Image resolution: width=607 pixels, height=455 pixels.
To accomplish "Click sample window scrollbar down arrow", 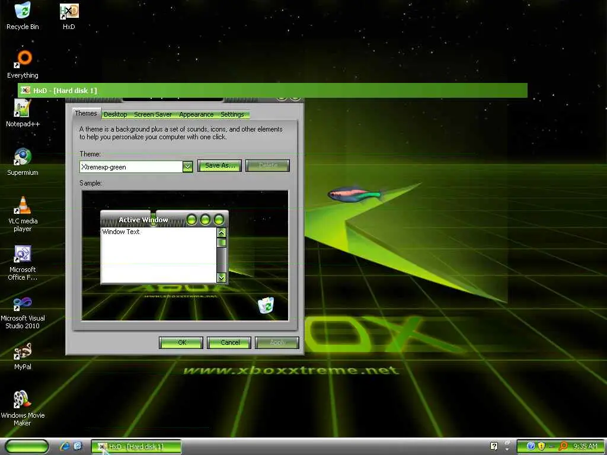I will (x=222, y=277).
